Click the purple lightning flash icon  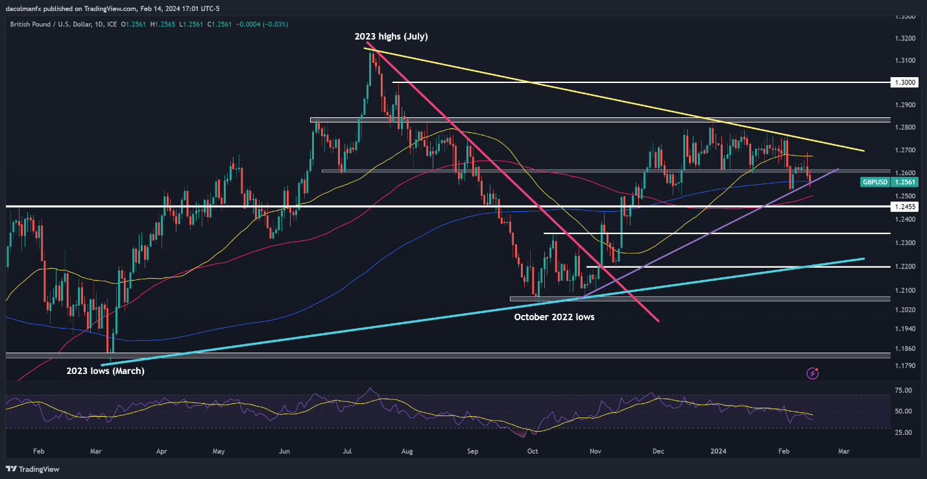tap(812, 373)
